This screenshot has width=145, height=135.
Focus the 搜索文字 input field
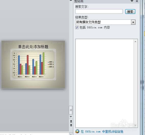pyautogui.click(x=99, y=11)
